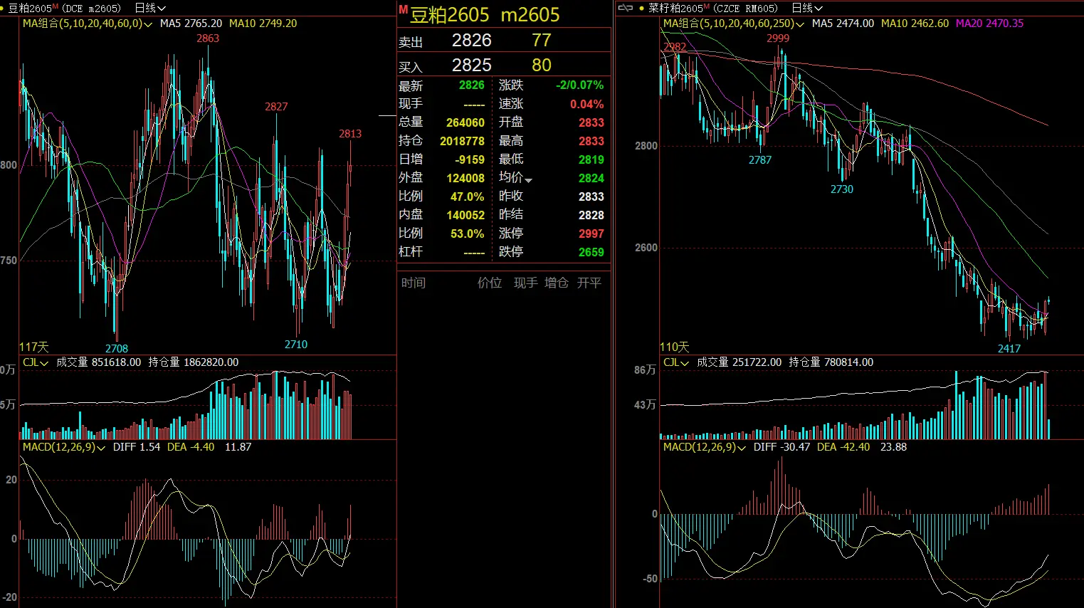Click the 卖出 ask price 2826
Screen dimensions: 1084x608
(471, 41)
